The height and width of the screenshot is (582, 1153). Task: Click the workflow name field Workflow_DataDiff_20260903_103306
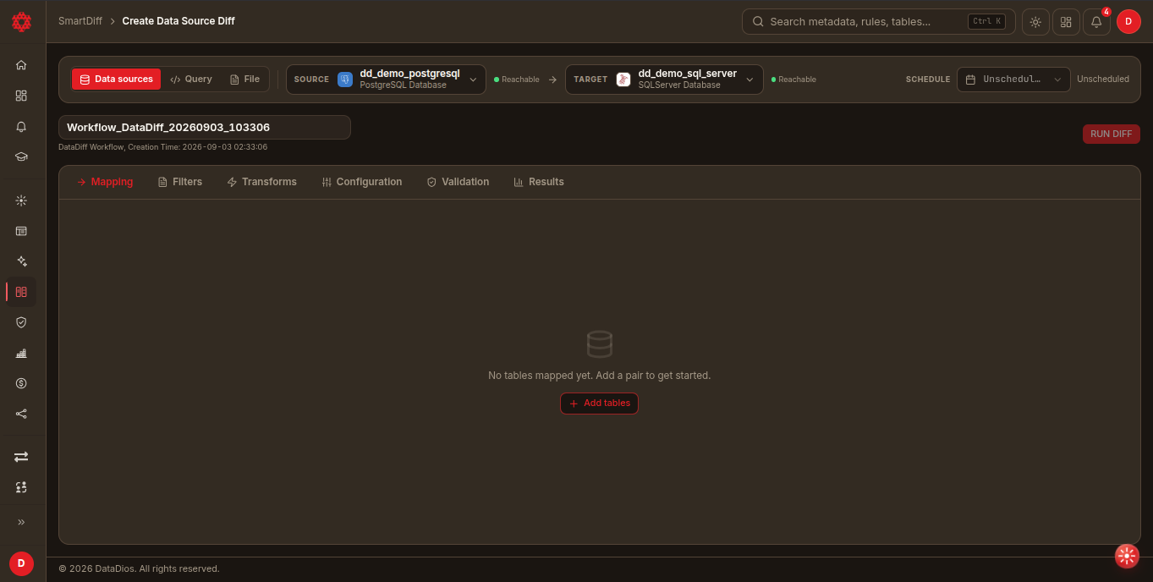205,128
